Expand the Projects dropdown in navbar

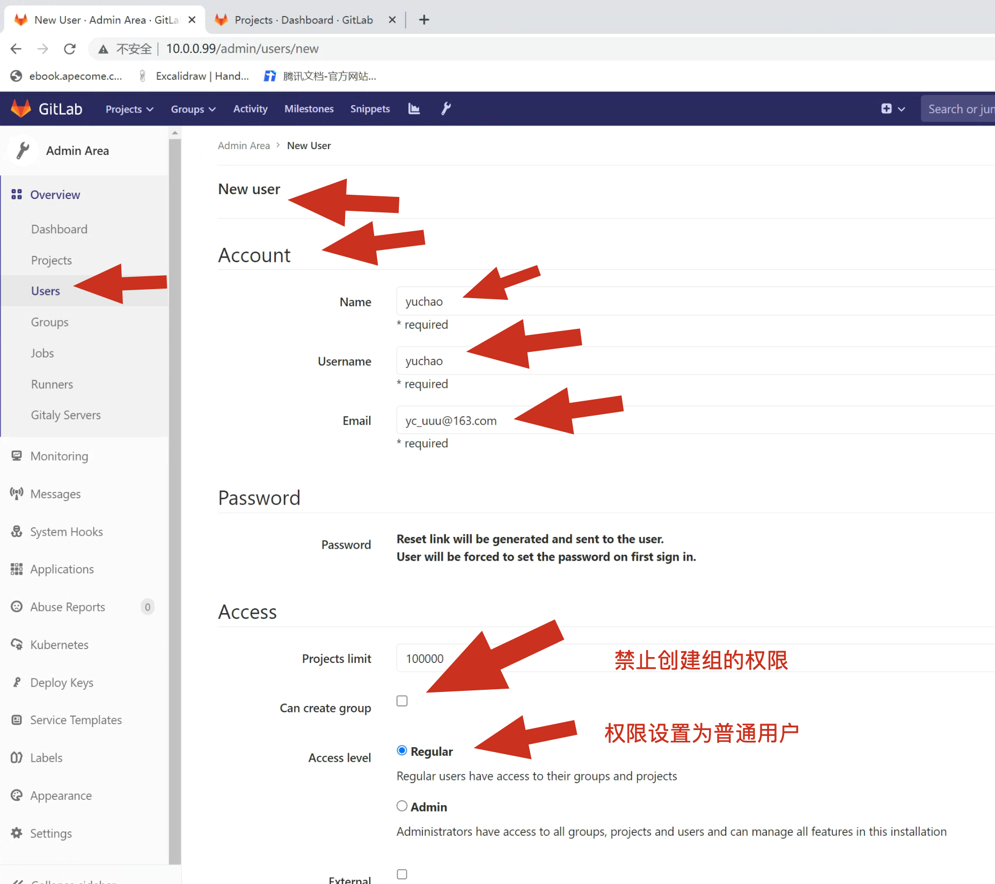point(129,109)
